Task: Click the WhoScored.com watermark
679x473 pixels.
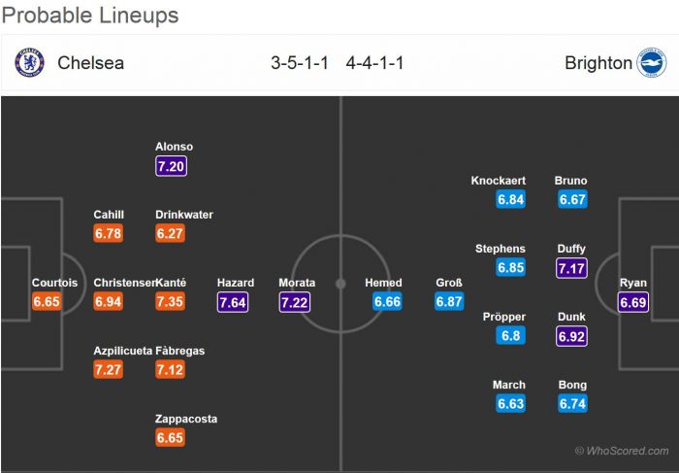Action: point(621,451)
